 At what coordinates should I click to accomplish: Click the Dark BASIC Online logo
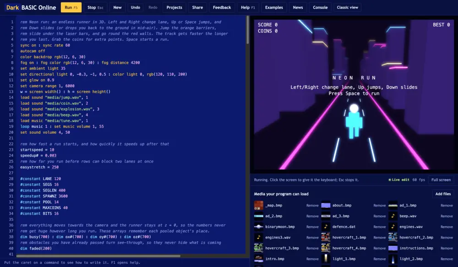tap(31, 7)
